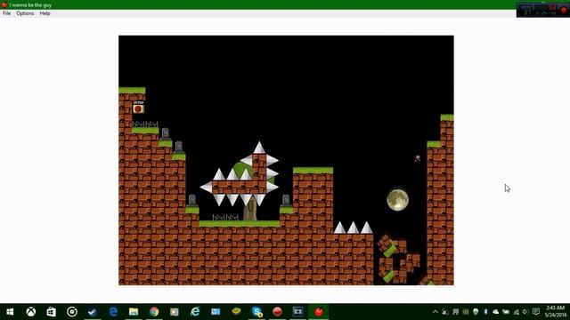Open Skype from the taskbar
Image resolution: width=570 pixels, height=320 pixels.
(x=256, y=312)
